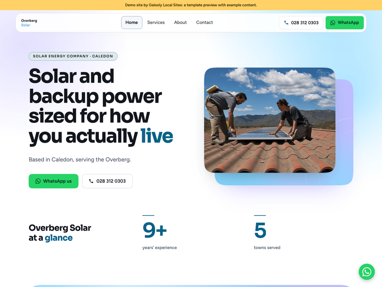Open the Services nav item
The height and width of the screenshot is (287, 382).
pyautogui.click(x=156, y=23)
